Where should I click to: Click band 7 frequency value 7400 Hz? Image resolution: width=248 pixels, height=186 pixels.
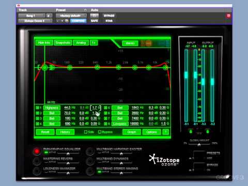click(x=135, y=118)
